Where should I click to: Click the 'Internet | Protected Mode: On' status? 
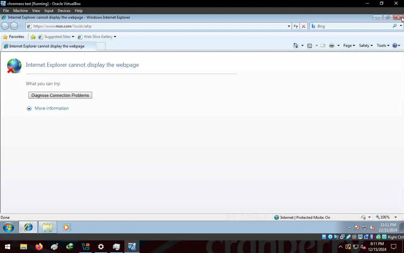[302, 218]
